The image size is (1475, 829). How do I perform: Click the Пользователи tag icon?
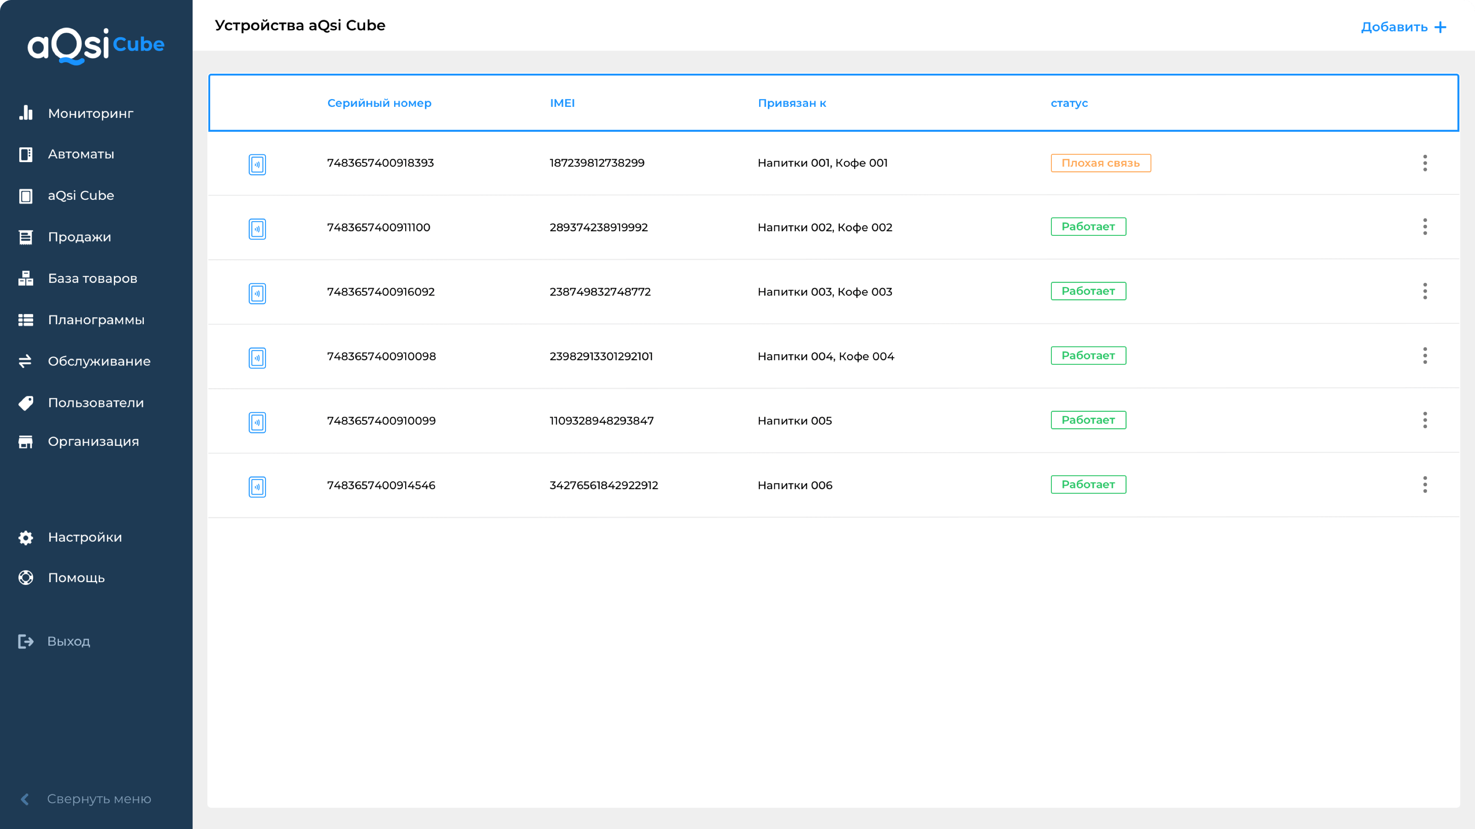click(x=26, y=403)
